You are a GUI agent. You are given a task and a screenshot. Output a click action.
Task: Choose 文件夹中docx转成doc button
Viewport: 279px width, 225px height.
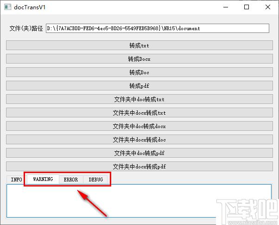click(x=139, y=140)
